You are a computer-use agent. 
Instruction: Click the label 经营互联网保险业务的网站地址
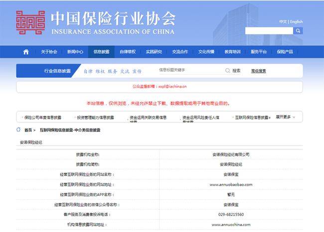pos(87,185)
